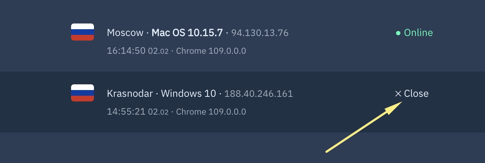The width and height of the screenshot is (485, 163).
Task: Click the Online status label
Action: [x=418, y=33]
